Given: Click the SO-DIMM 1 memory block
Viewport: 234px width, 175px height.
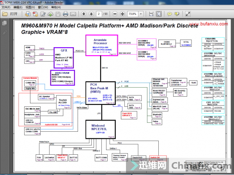Looking at the screenshot, I should coord(147,55).
